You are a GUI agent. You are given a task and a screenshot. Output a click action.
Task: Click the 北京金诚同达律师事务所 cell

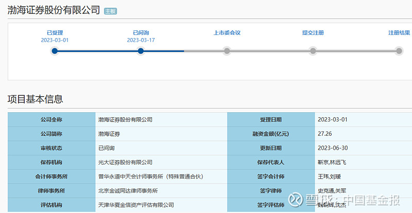click(161, 191)
